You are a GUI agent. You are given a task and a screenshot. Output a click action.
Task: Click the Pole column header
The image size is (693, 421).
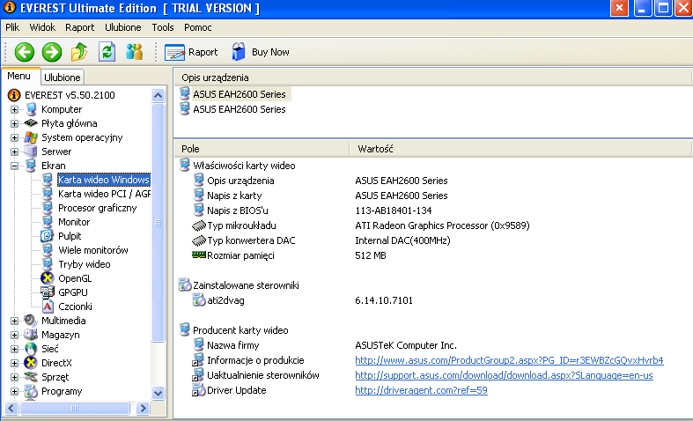point(262,149)
